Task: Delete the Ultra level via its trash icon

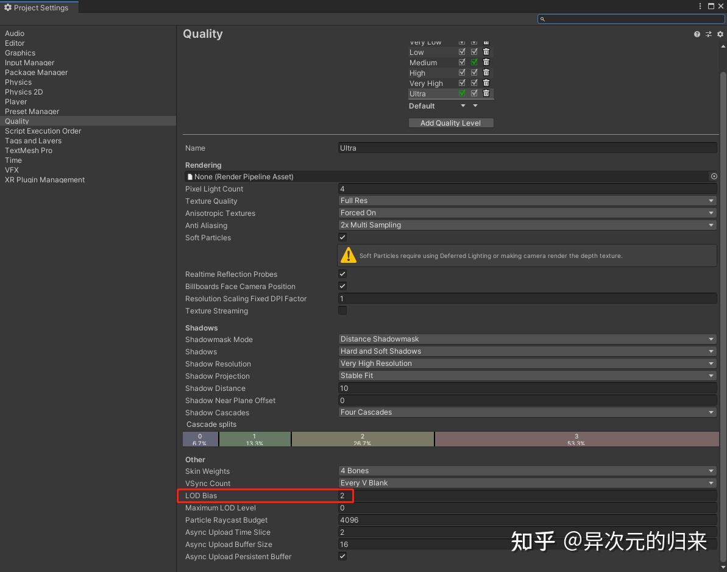Action: (x=486, y=93)
